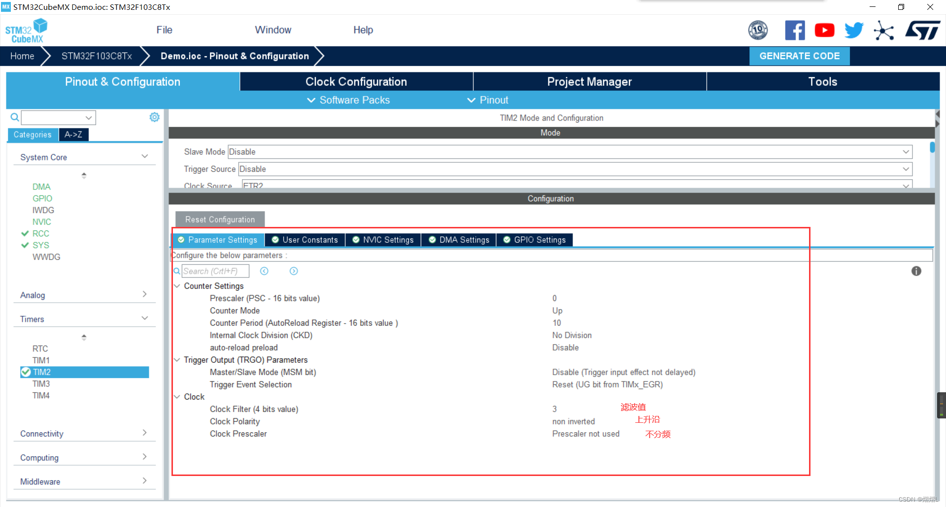The height and width of the screenshot is (507, 946).
Task: Open the categories settings gear icon
Action: coord(154,117)
